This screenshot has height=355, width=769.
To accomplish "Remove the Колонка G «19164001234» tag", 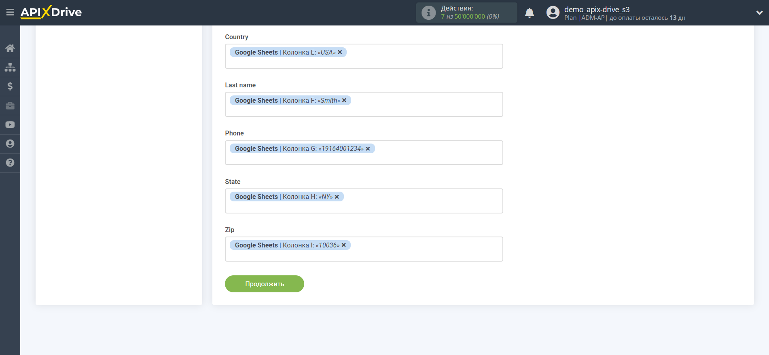I will coord(368,149).
